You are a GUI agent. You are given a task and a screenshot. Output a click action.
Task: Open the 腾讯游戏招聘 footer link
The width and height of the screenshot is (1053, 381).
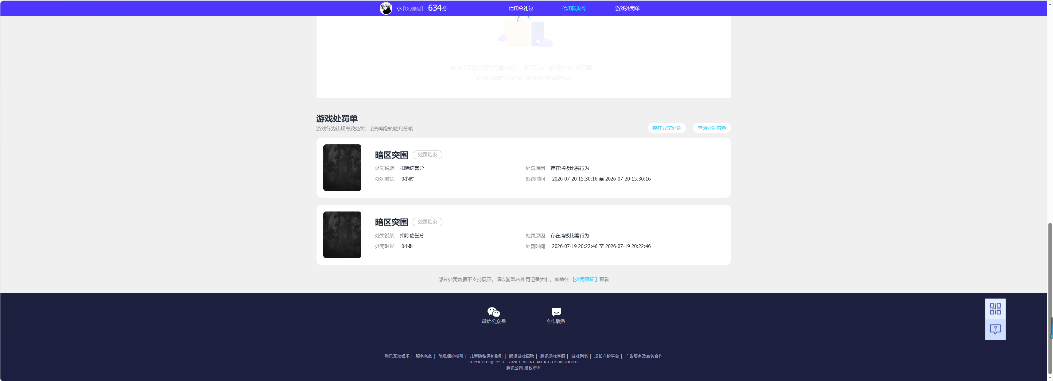pos(521,356)
